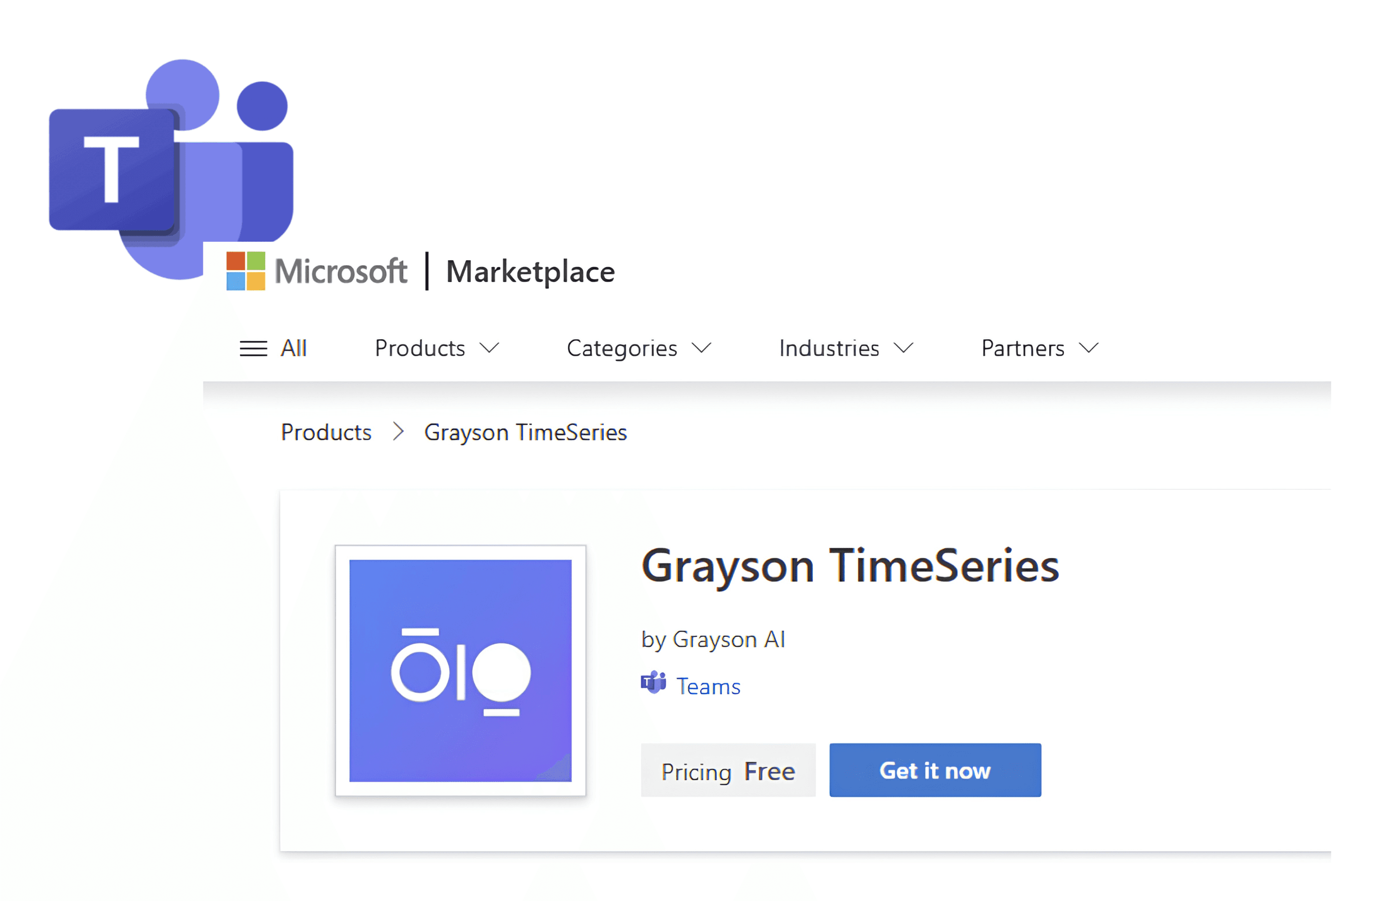Open the Teams product link
1398x901 pixels.
pyautogui.click(x=708, y=687)
